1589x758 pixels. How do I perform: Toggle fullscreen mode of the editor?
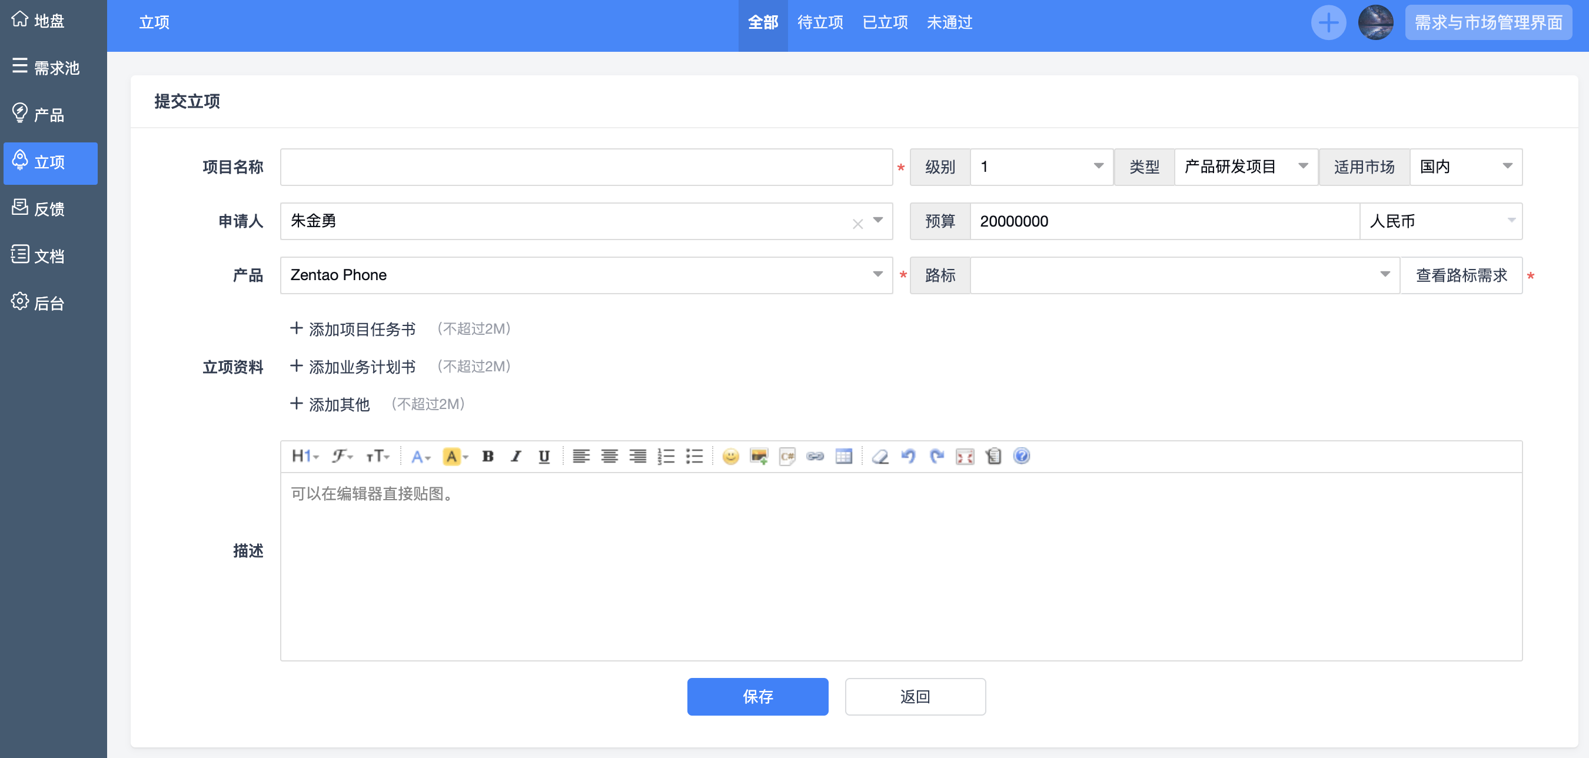coord(965,457)
